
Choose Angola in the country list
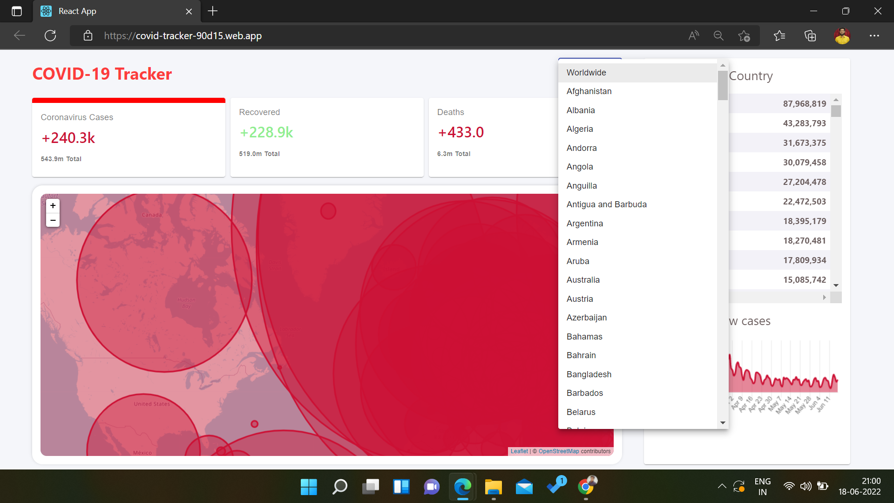coord(638,167)
